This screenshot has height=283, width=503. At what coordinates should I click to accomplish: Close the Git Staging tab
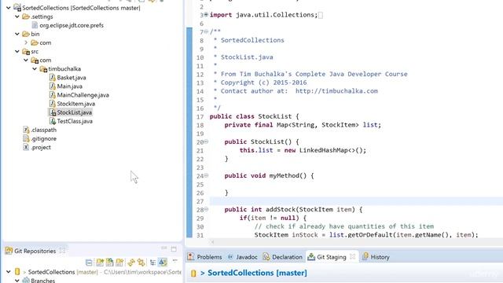click(353, 256)
